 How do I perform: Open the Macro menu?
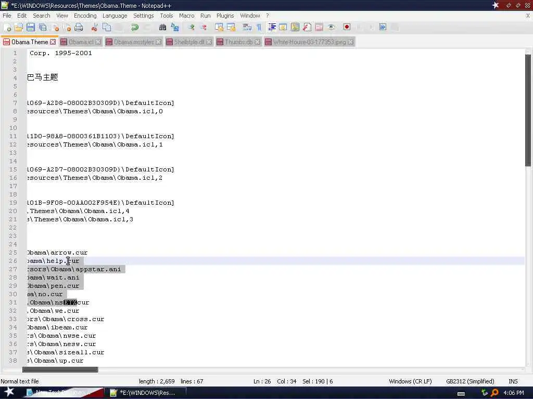coord(187,16)
